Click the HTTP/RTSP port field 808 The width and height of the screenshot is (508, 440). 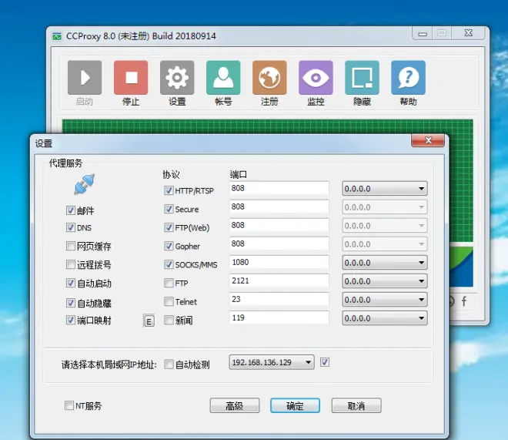[279, 188]
